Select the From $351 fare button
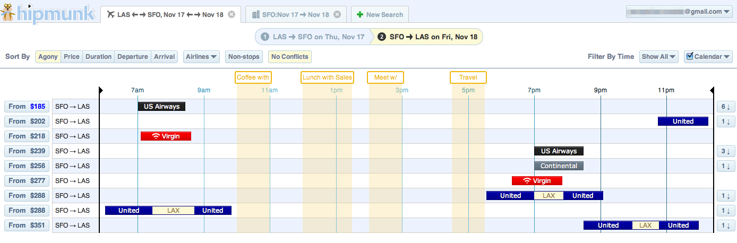The width and height of the screenshot is (737, 243). click(x=27, y=225)
